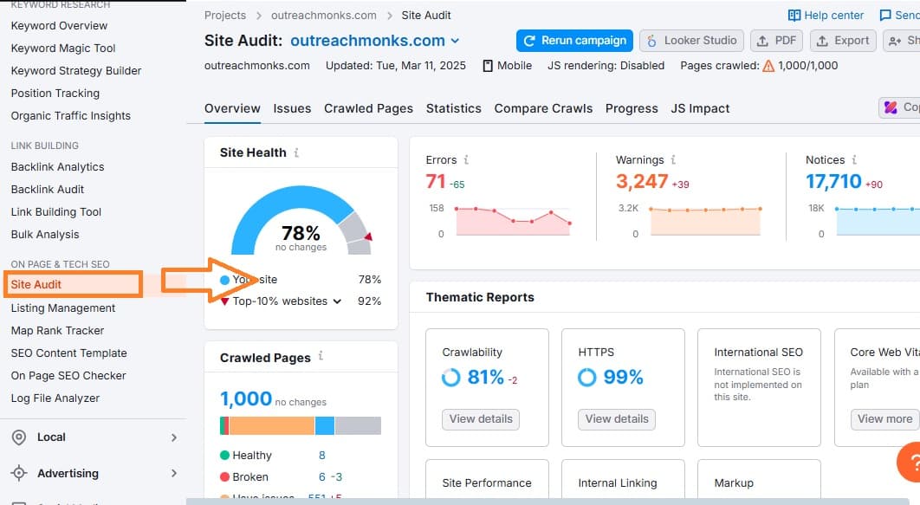920x505 pixels.
Task: Click the Export button
Action: [843, 41]
